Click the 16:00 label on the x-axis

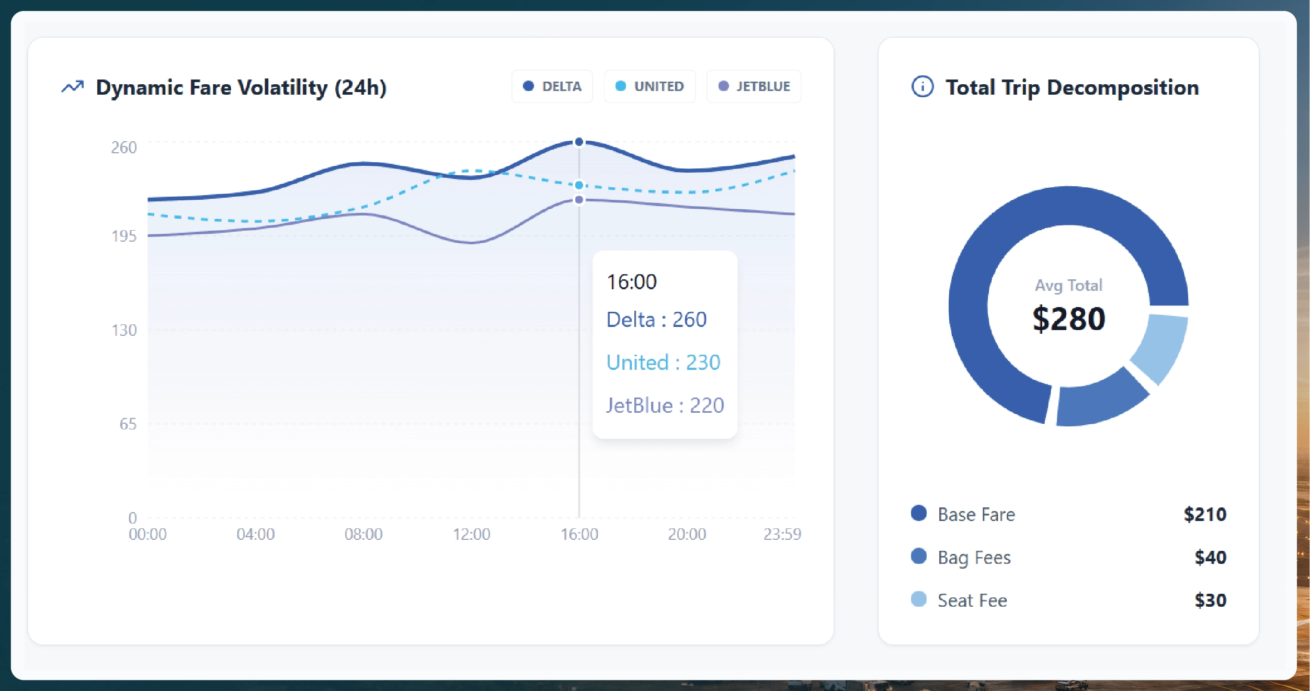coord(581,535)
